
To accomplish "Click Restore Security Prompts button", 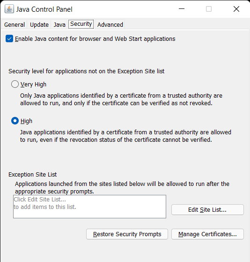I will (127, 234).
